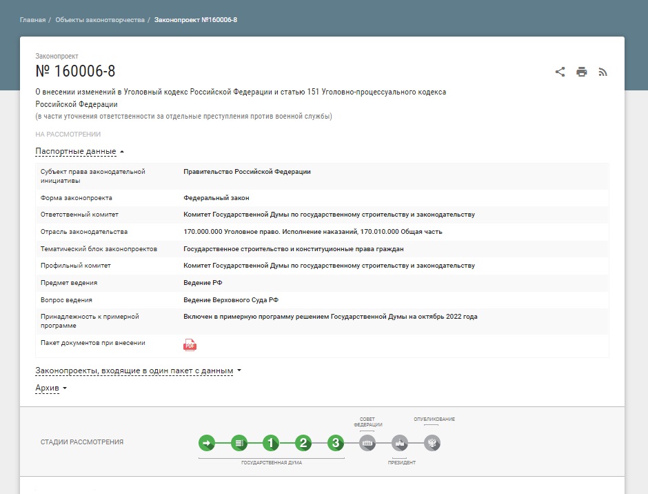Go to 'Главная' in breadcrumbs
Viewport: 648px width, 494px height.
(32, 20)
